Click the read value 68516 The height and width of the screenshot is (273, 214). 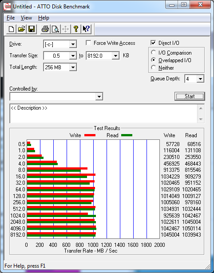pos(194,144)
